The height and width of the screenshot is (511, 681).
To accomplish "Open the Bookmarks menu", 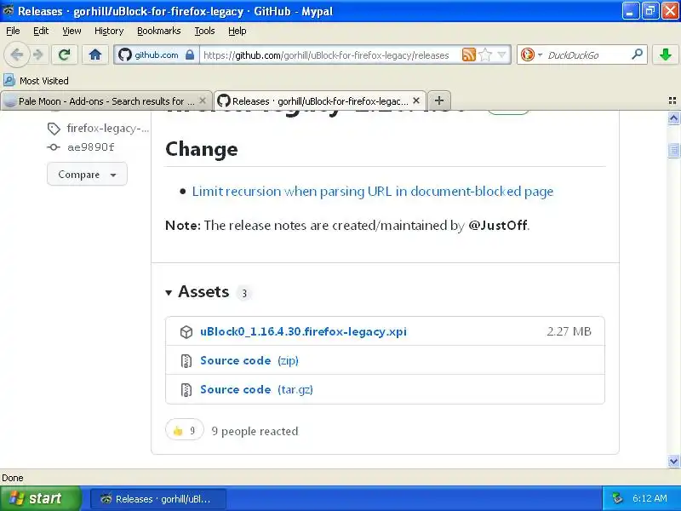I will pos(159,31).
